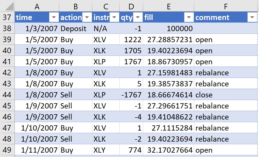Select the qty cell showing -1767

pyautogui.click(x=131, y=94)
